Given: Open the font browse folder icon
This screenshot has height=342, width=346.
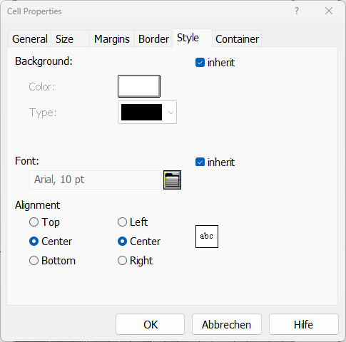Looking at the screenshot, I should (172, 180).
